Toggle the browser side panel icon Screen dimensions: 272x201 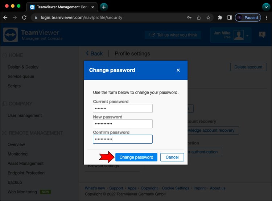click(229, 17)
